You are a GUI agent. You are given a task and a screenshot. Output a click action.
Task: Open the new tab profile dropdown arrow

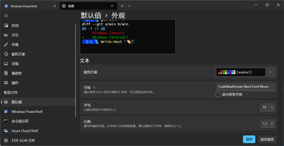point(129,6)
